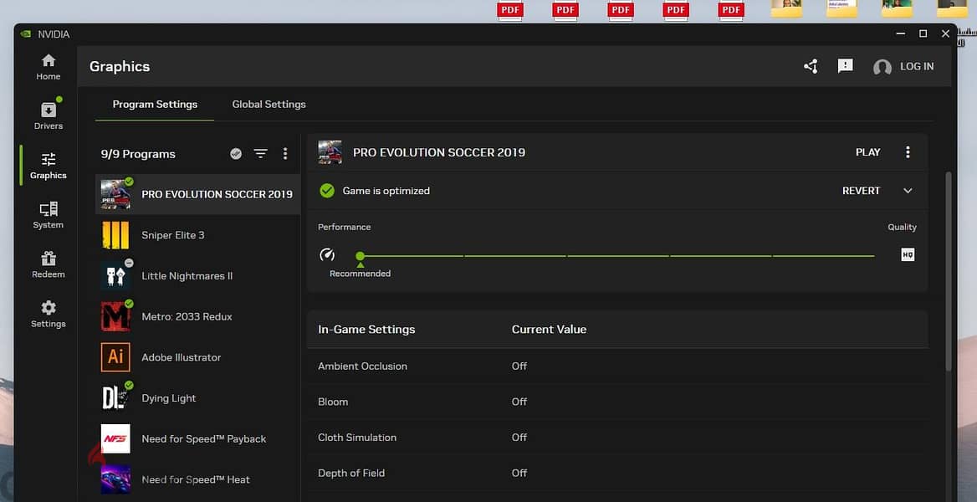Open the programs list three-dot menu
Screen dimensions: 977x502
click(285, 153)
